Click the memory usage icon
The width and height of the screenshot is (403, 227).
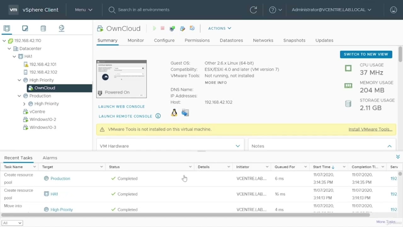348,86
